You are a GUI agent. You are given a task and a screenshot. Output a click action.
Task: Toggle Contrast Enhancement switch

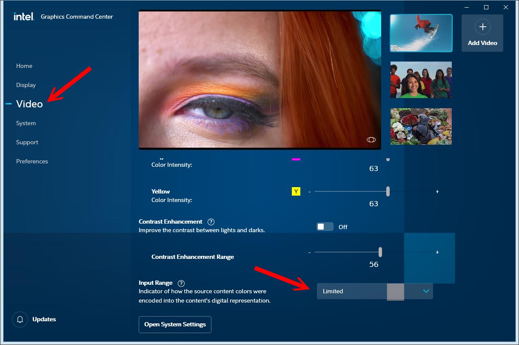tap(325, 227)
